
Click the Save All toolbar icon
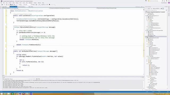[x=12, y=5]
